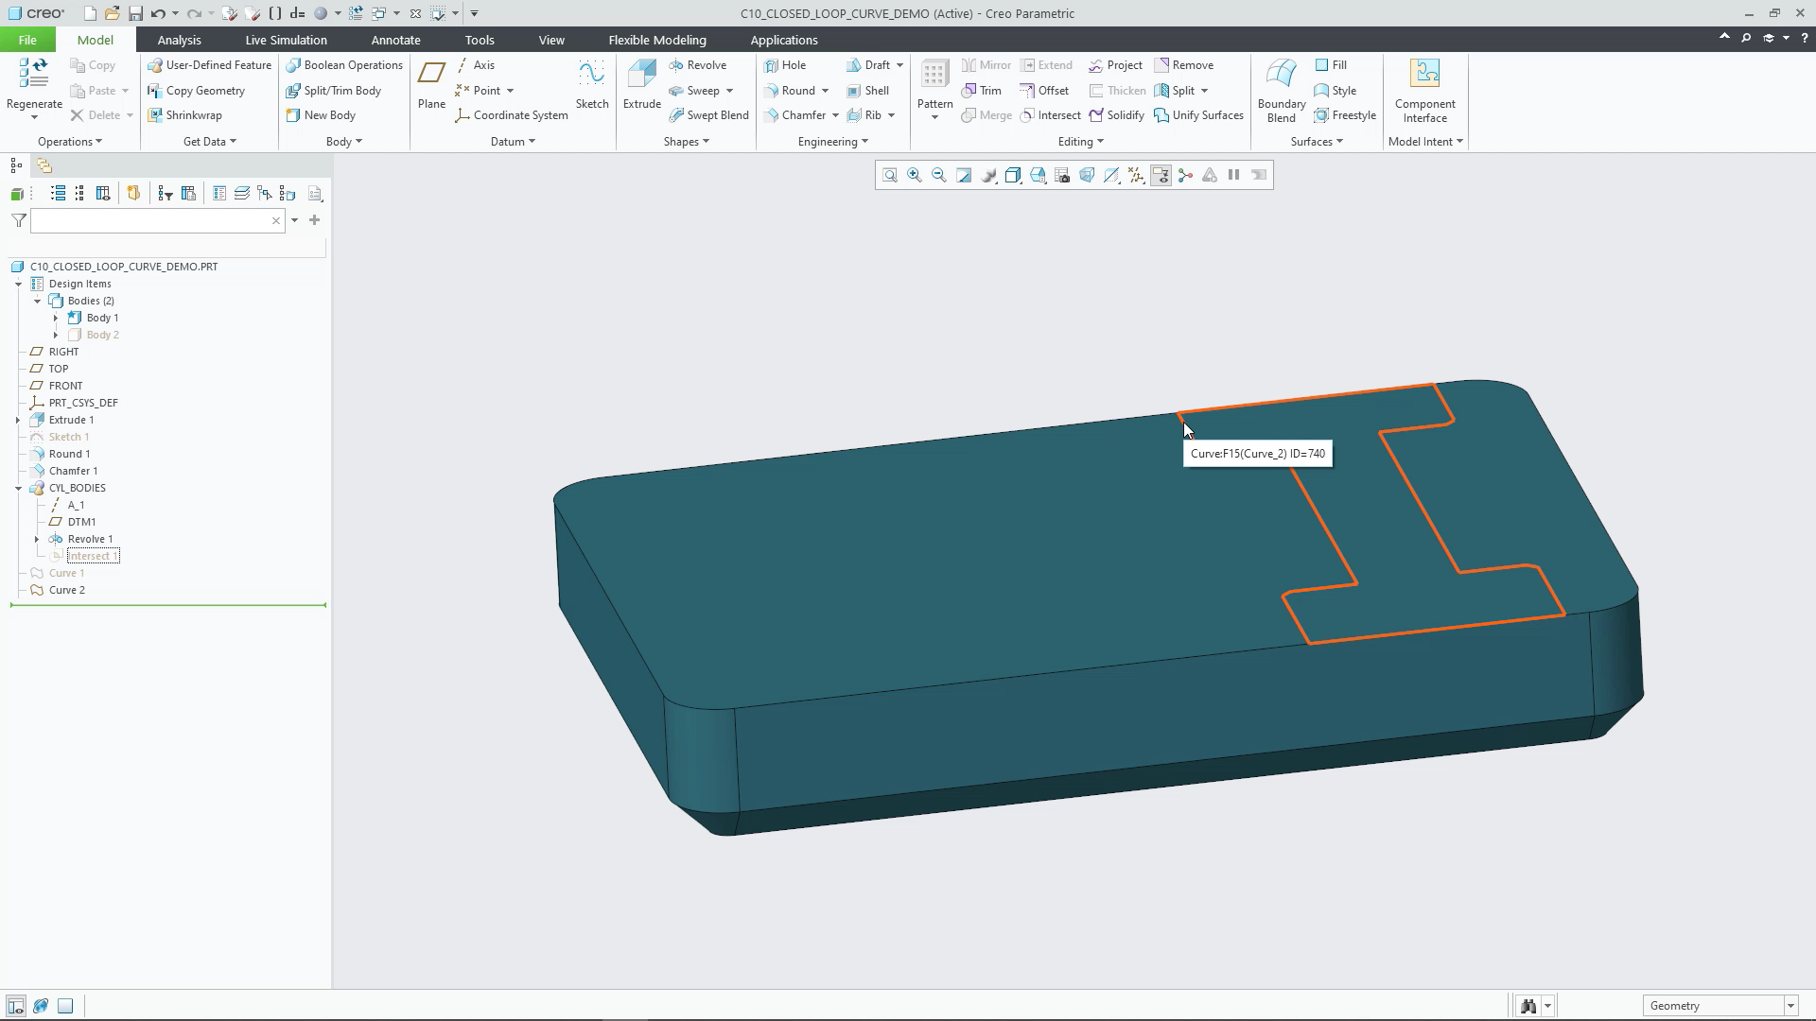Collapse the CYL_BODIES group

click(18, 488)
